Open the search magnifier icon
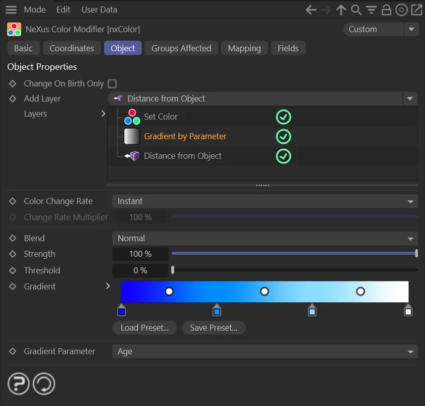This screenshot has height=406, width=425. 356,10
